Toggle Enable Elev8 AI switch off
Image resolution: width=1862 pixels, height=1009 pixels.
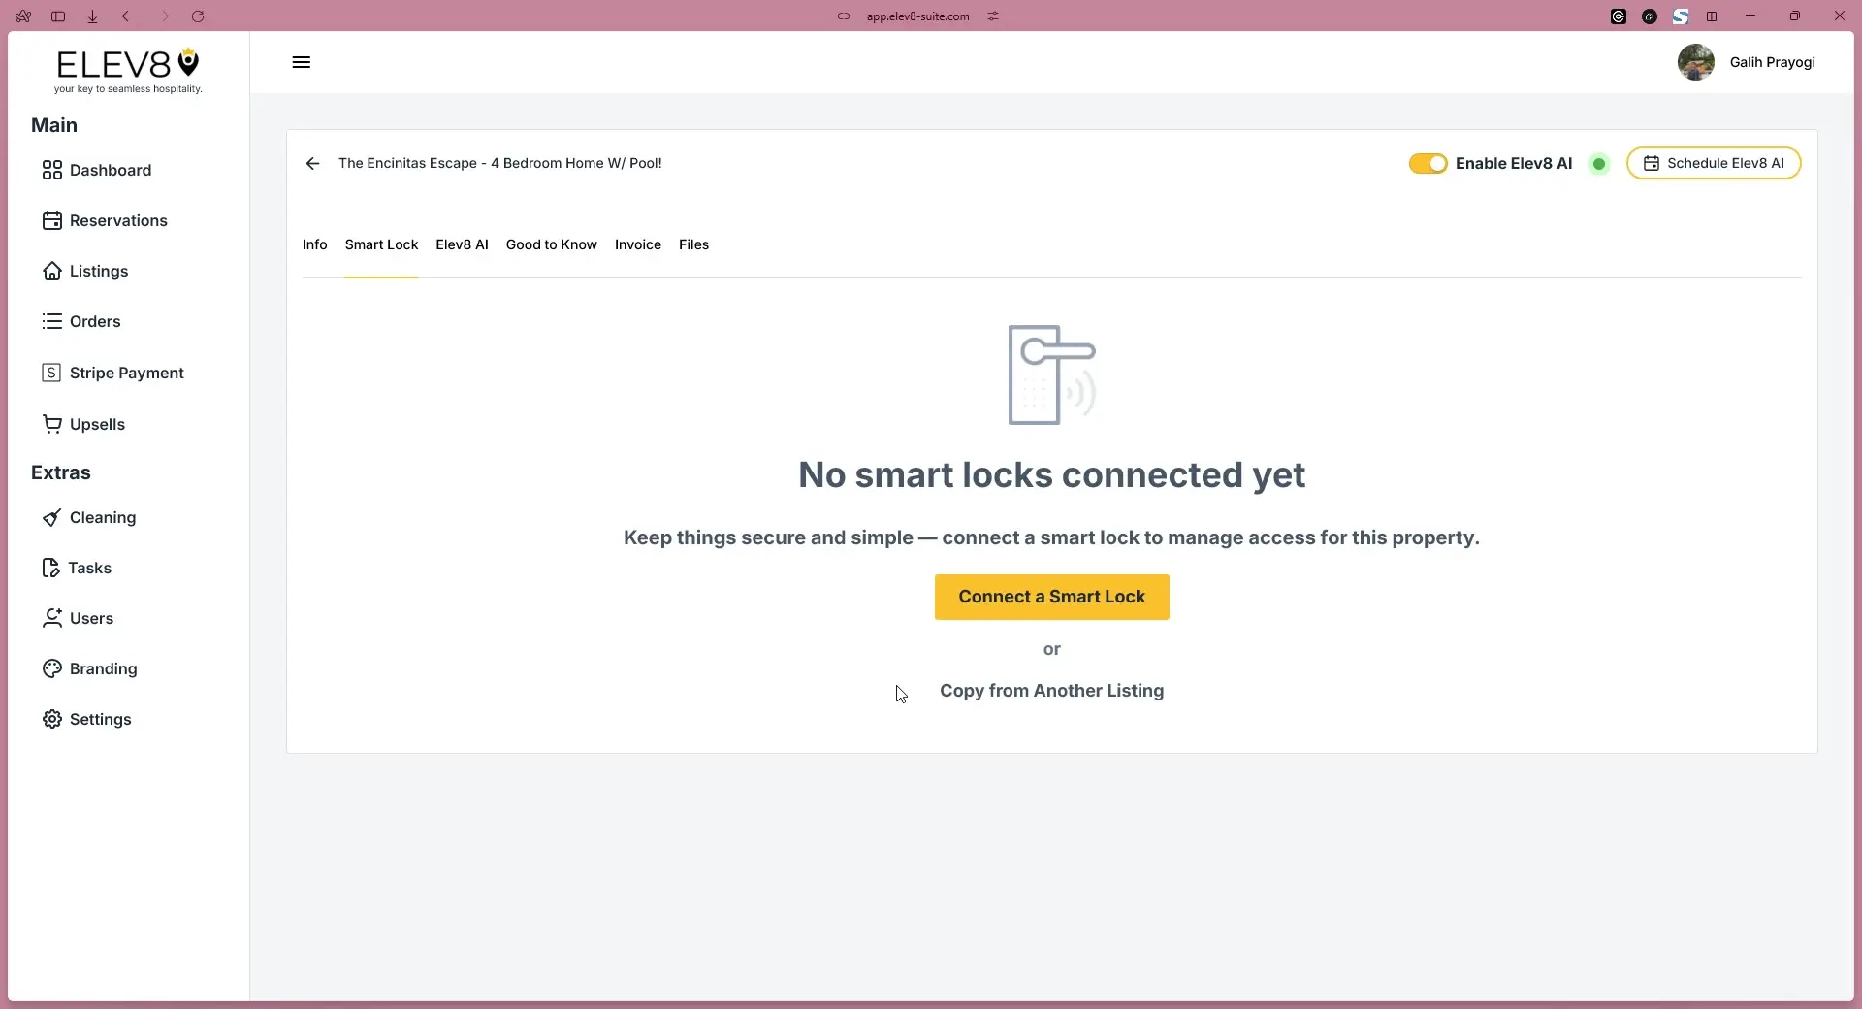1428,163
